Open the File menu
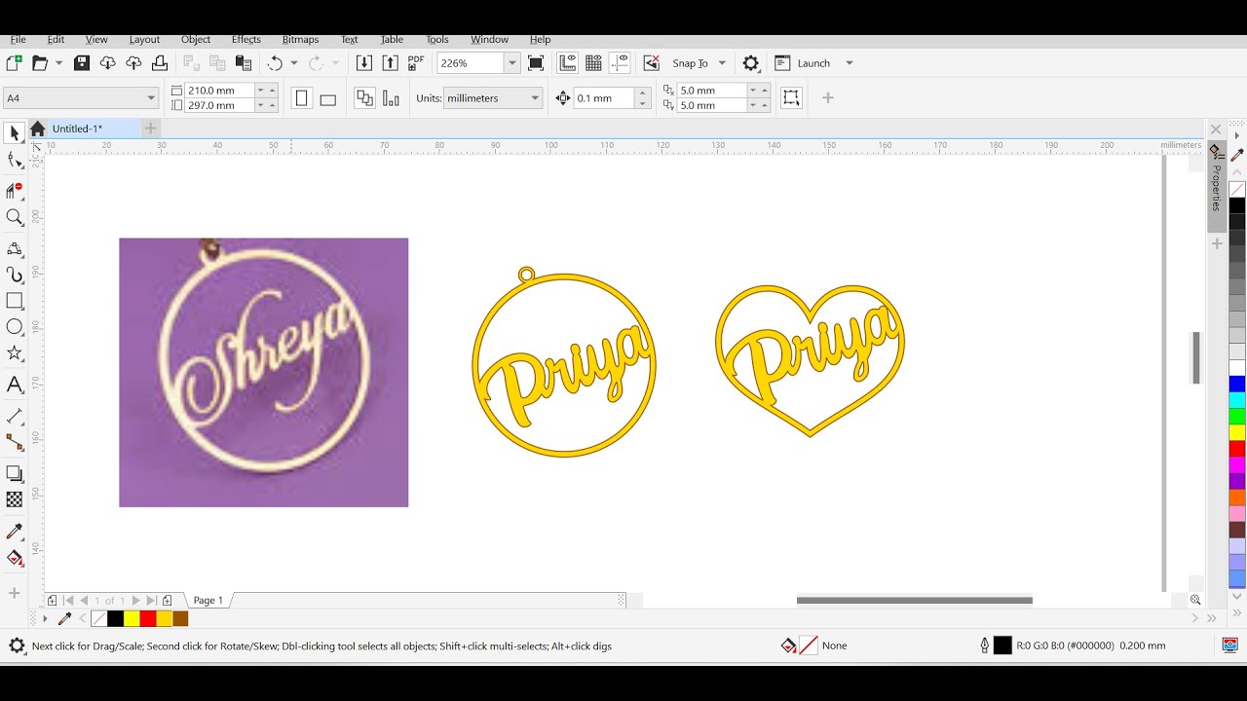This screenshot has width=1247, height=701. [18, 40]
